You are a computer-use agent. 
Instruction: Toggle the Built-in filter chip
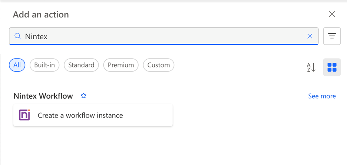(x=44, y=65)
